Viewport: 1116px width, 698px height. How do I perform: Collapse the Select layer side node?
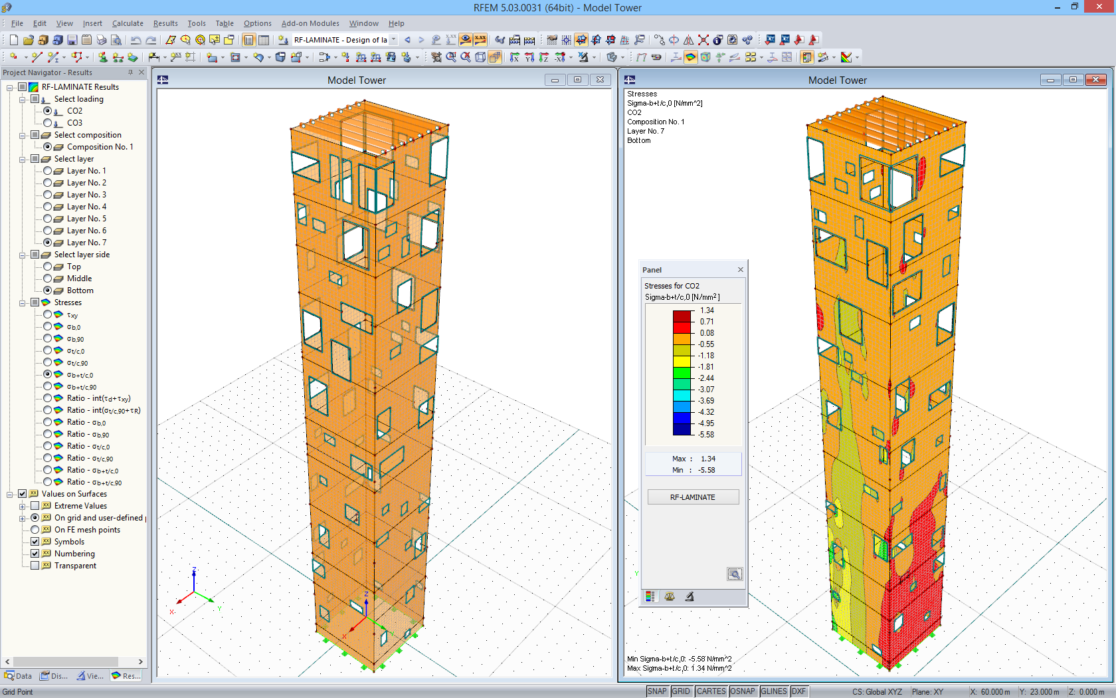pos(23,255)
